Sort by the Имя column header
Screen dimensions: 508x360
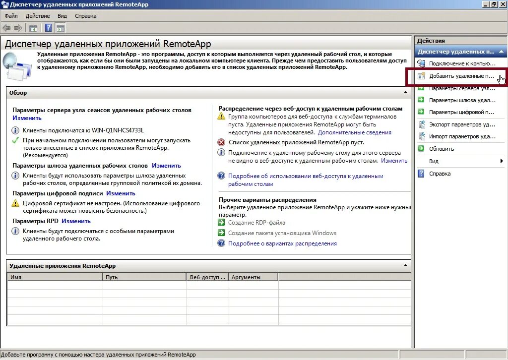(55, 277)
